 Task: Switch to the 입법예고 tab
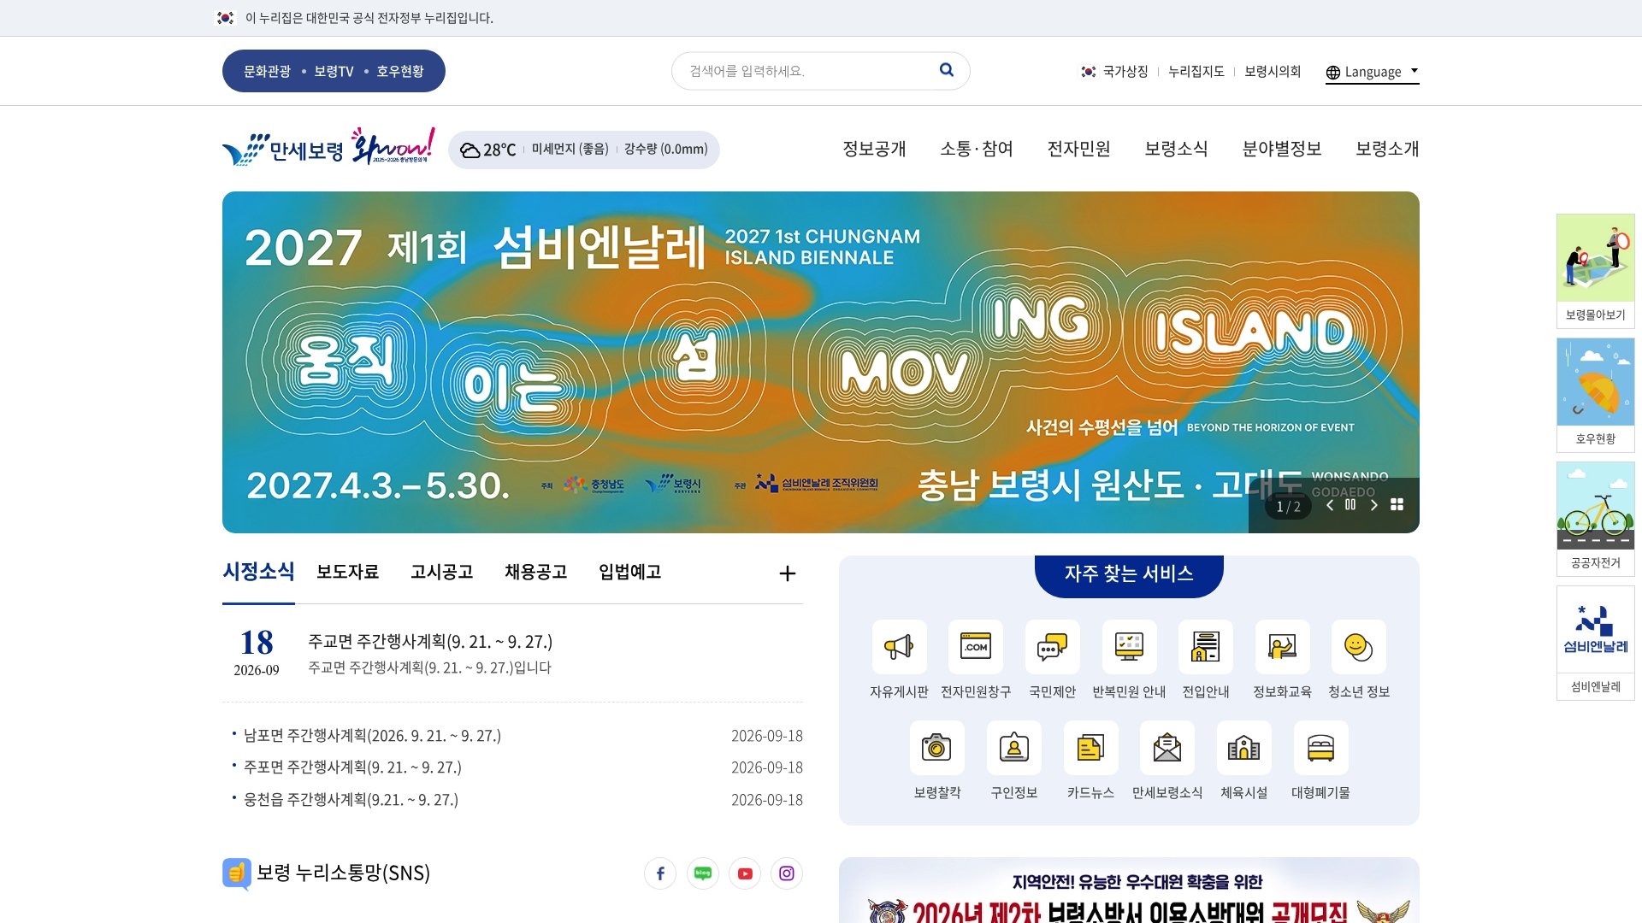pyautogui.click(x=629, y=572)
